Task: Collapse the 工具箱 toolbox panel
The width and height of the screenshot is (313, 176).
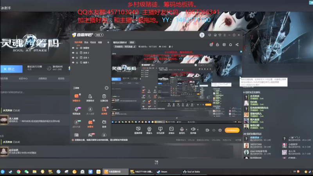Action: pyautogui.click(x=106, y=88)
